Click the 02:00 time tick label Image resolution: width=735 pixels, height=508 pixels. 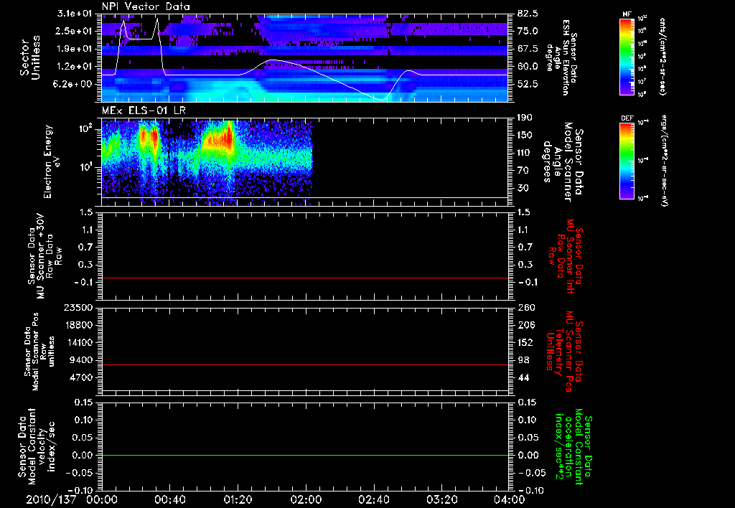tap(306, 499)
